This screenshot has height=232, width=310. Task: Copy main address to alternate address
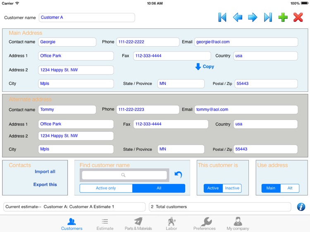click(205, 67)
